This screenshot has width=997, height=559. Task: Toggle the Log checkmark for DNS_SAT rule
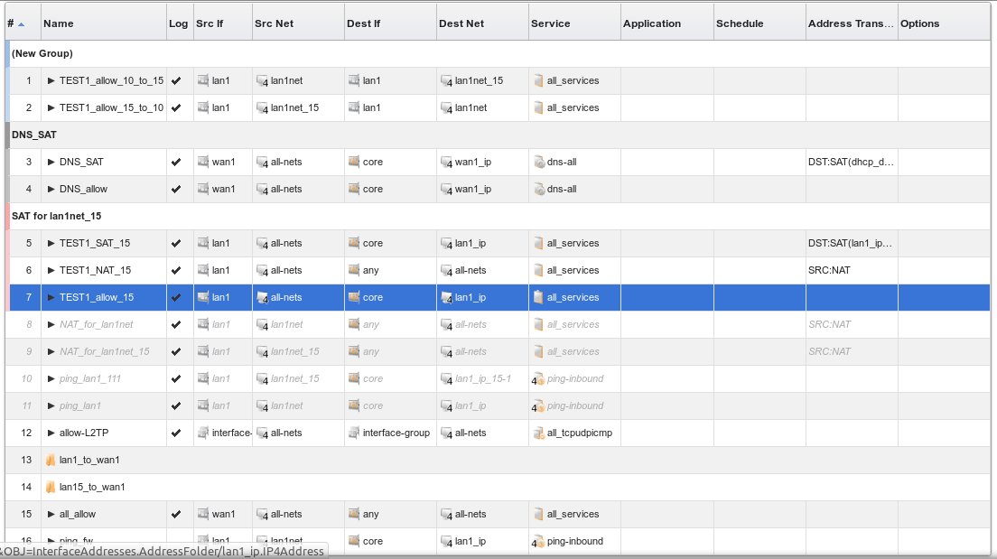click(x=176, y=163)
